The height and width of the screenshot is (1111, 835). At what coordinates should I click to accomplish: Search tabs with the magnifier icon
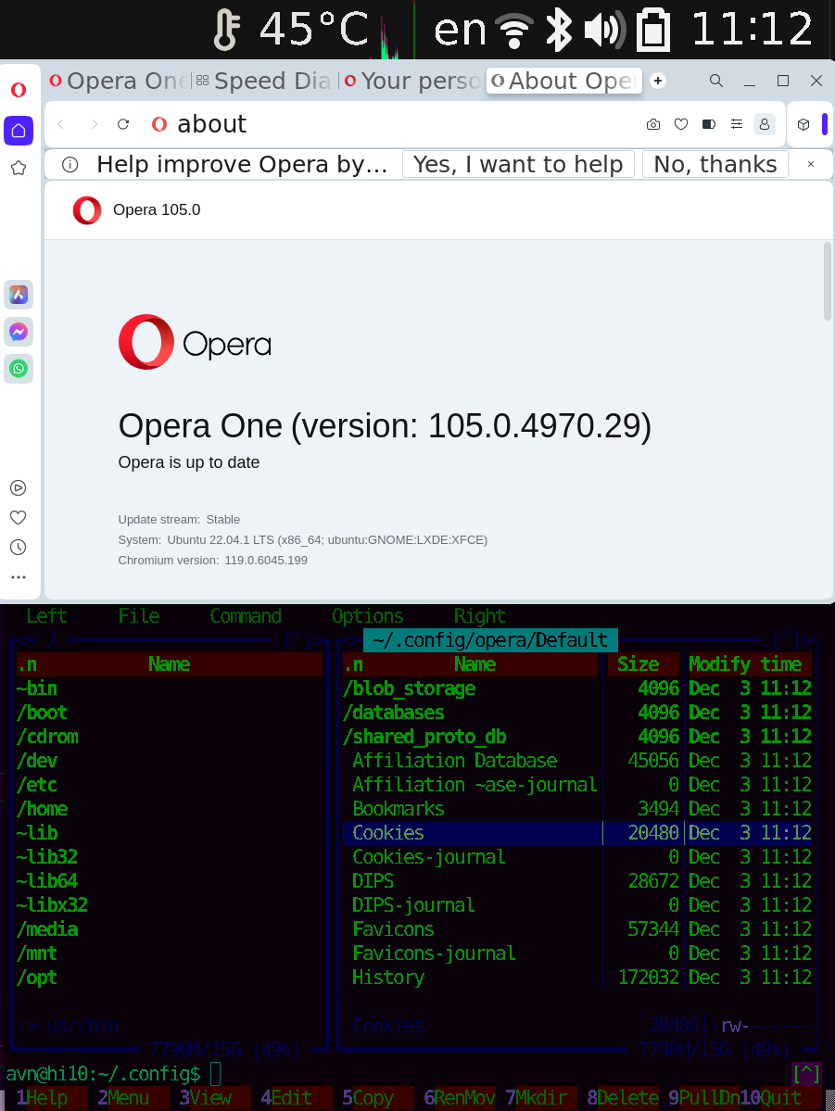[716, 81]
